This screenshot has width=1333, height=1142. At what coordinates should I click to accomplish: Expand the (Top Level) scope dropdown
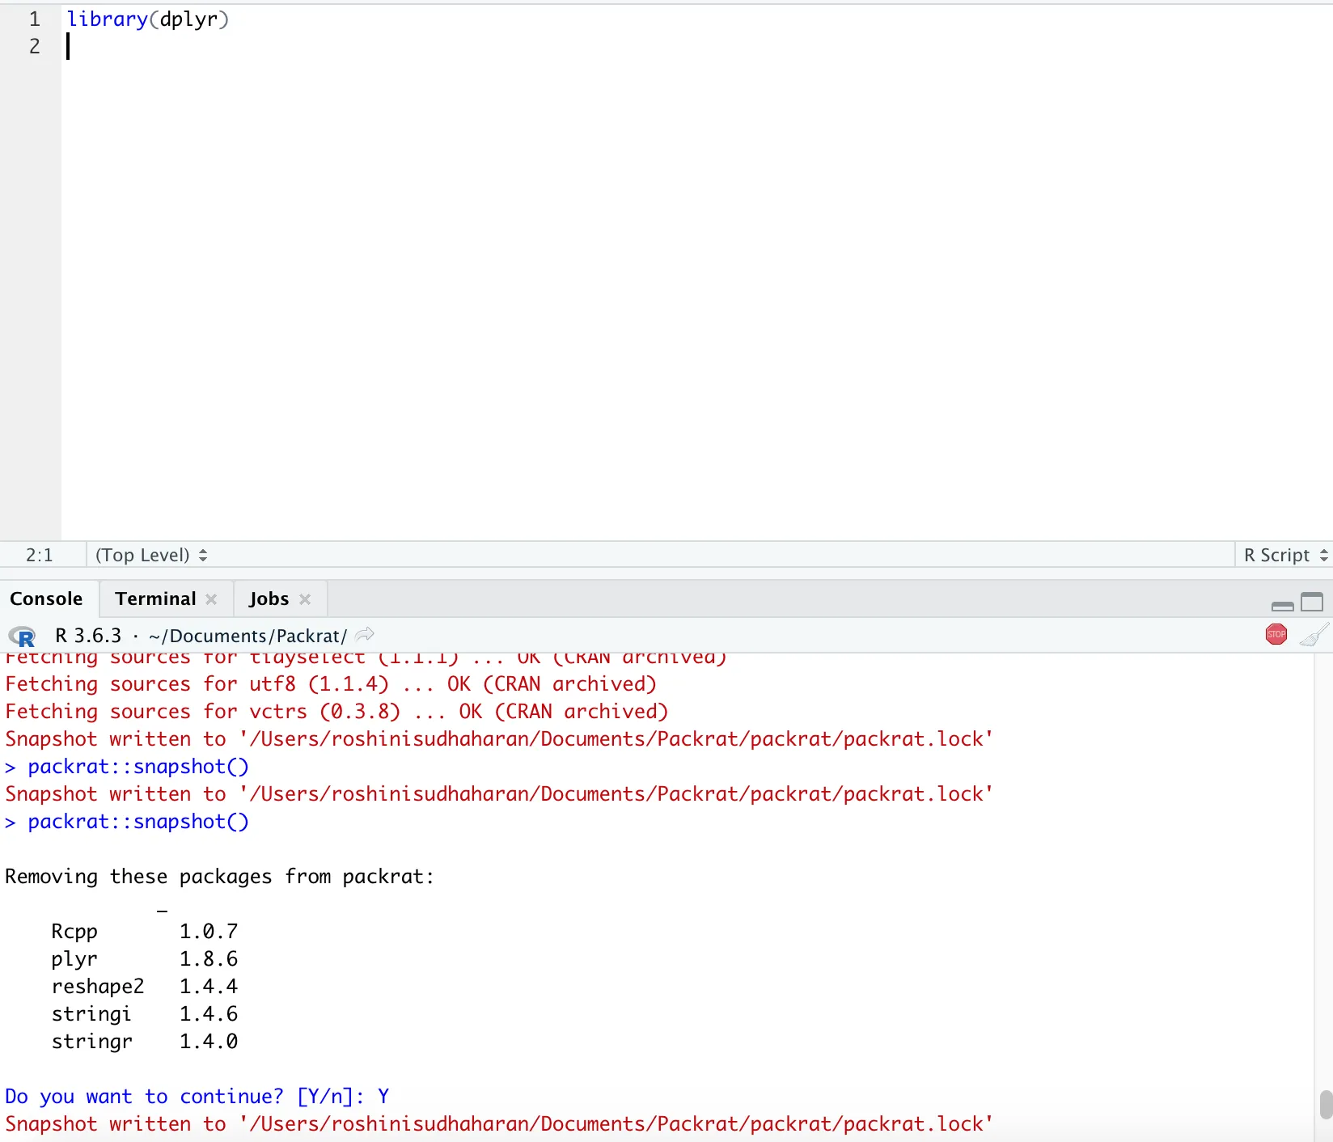[x=151, y=555]
